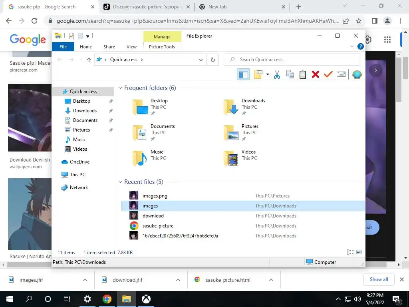The image size is (409, 307).
Task: Select images.png in Recent files
Action: coord(243,196)
